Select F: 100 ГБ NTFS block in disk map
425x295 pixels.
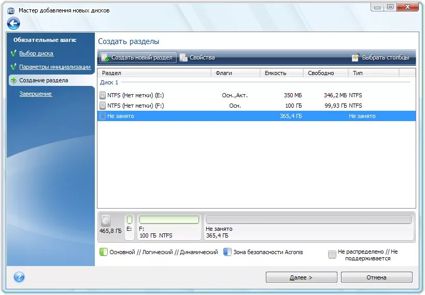tap(169, 227)
